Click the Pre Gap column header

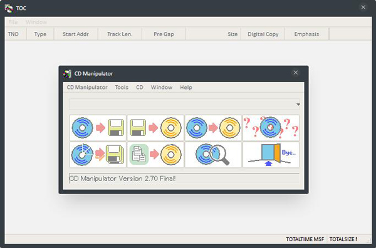point(164,34)
